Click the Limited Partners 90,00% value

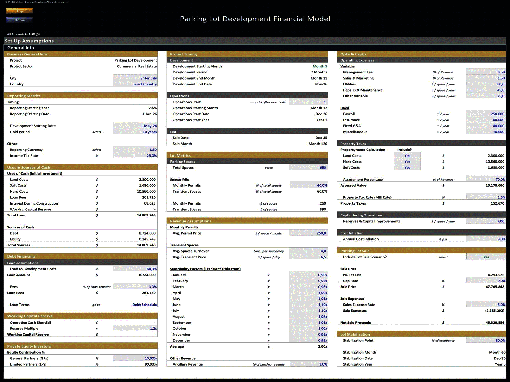tap(151, 364)
